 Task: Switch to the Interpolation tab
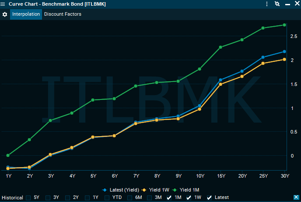point(26,14)
